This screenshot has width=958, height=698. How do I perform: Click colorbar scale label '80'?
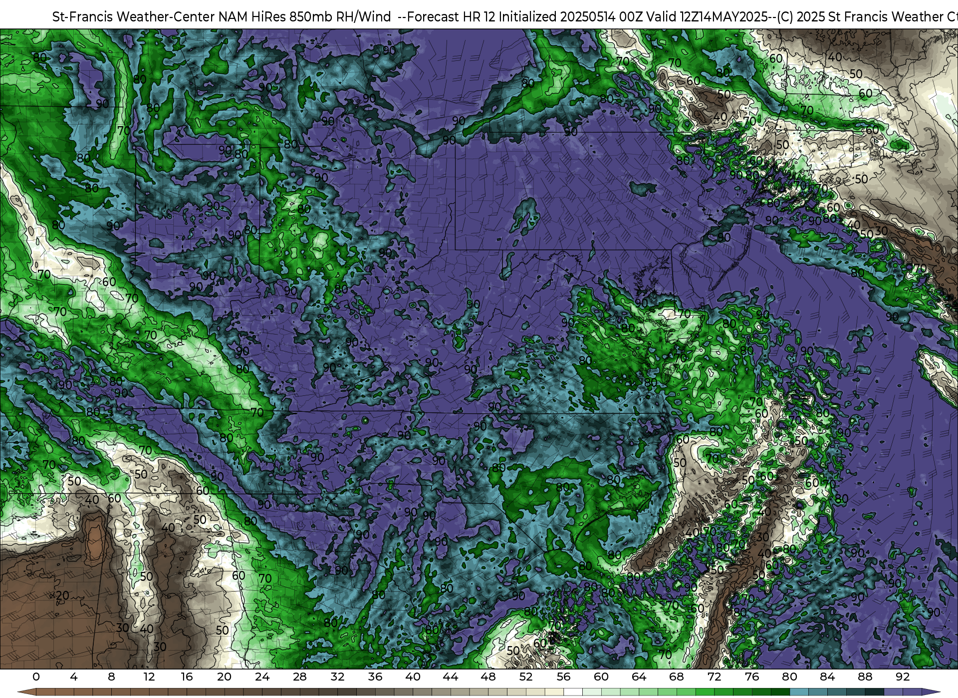point(789,677)
